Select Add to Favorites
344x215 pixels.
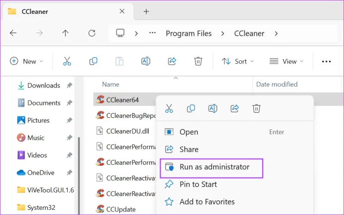(235, 202)
